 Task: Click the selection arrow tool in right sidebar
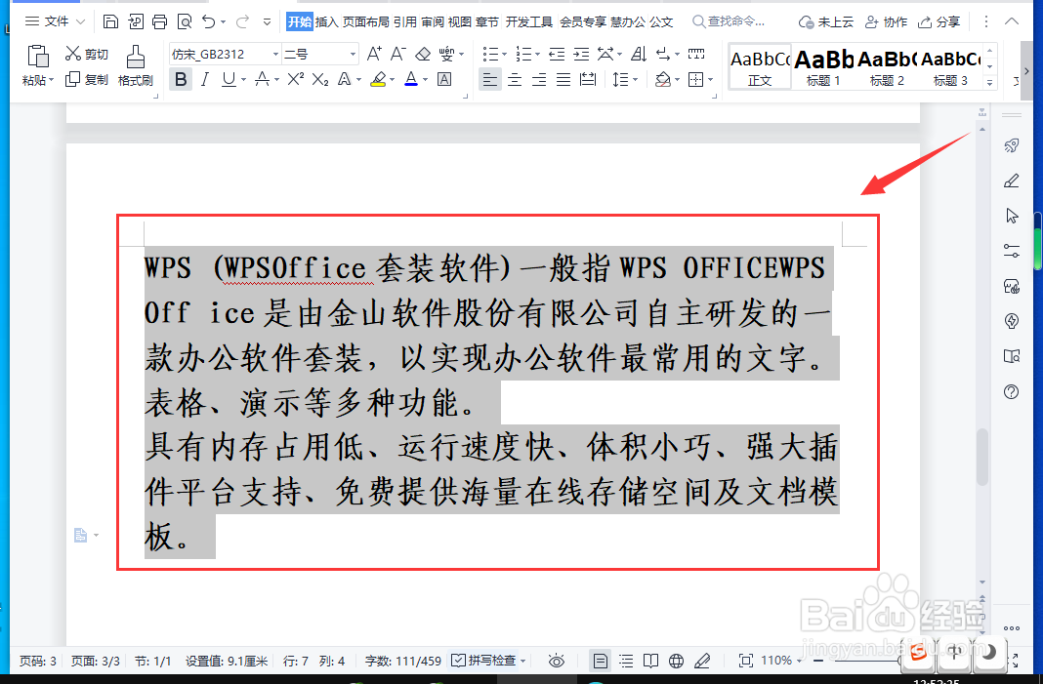pos(1011,216)
